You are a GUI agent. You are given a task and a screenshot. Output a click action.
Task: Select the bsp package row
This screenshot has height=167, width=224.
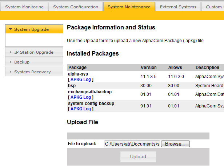coord(72,86)
